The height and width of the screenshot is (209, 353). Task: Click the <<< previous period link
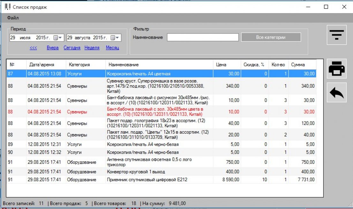pyautogui.click(x=33, y=48)
